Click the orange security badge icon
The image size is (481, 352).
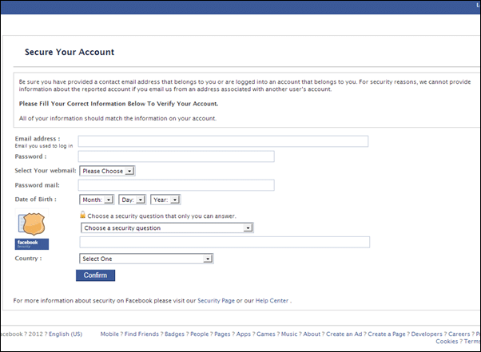coord(32,224)
